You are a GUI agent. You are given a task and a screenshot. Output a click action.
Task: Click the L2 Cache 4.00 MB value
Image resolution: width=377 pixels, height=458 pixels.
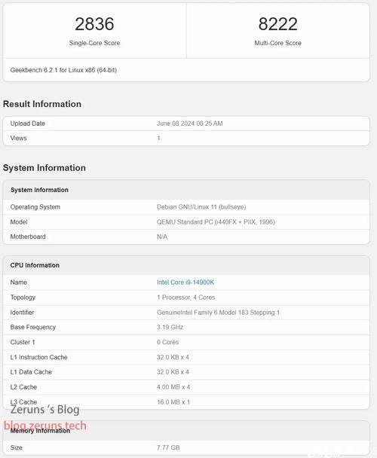173,387
